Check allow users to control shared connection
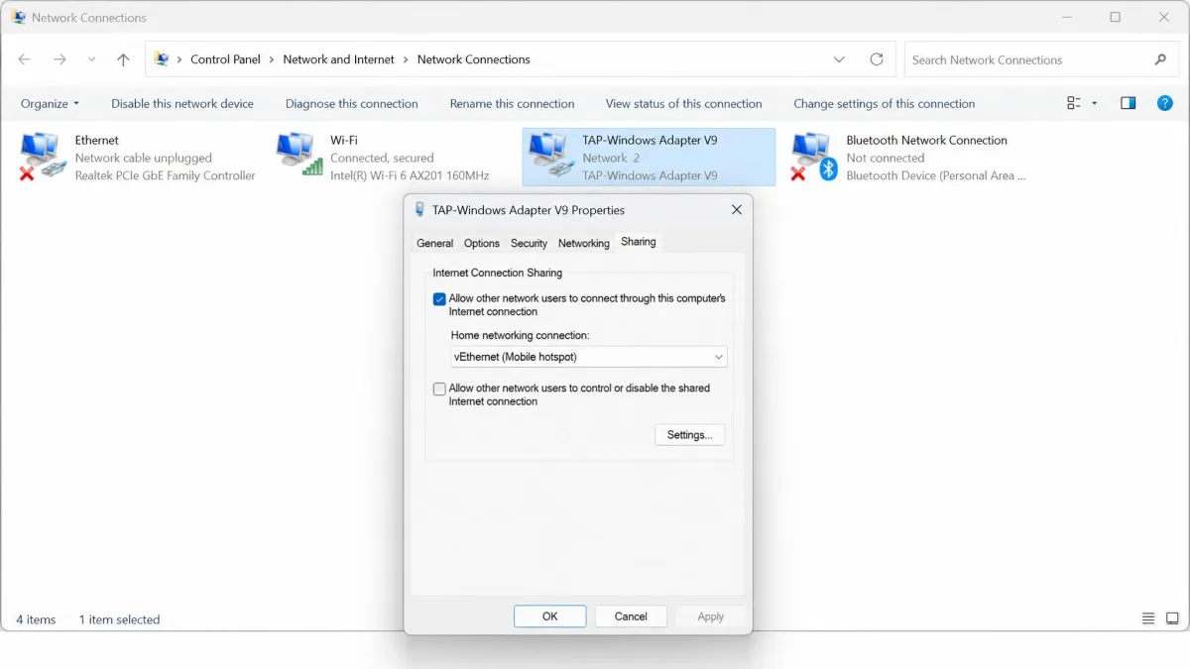1190x669 pixels. (439, 389)
